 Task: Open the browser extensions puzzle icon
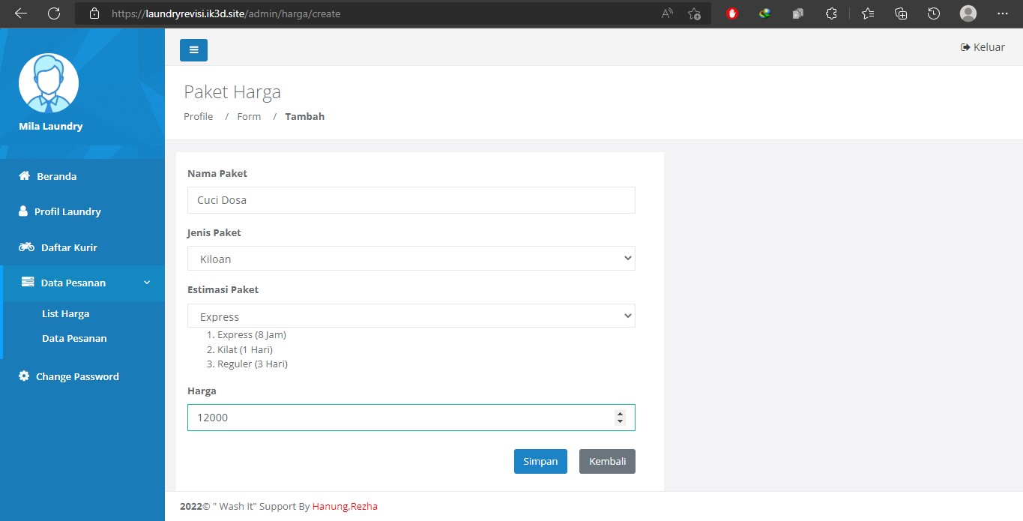[830, 13]
